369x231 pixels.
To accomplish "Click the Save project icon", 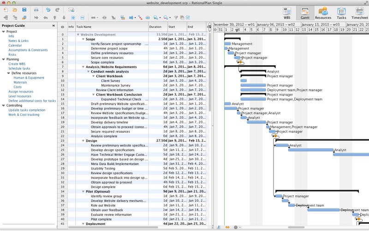I will (x=24, y=10).
